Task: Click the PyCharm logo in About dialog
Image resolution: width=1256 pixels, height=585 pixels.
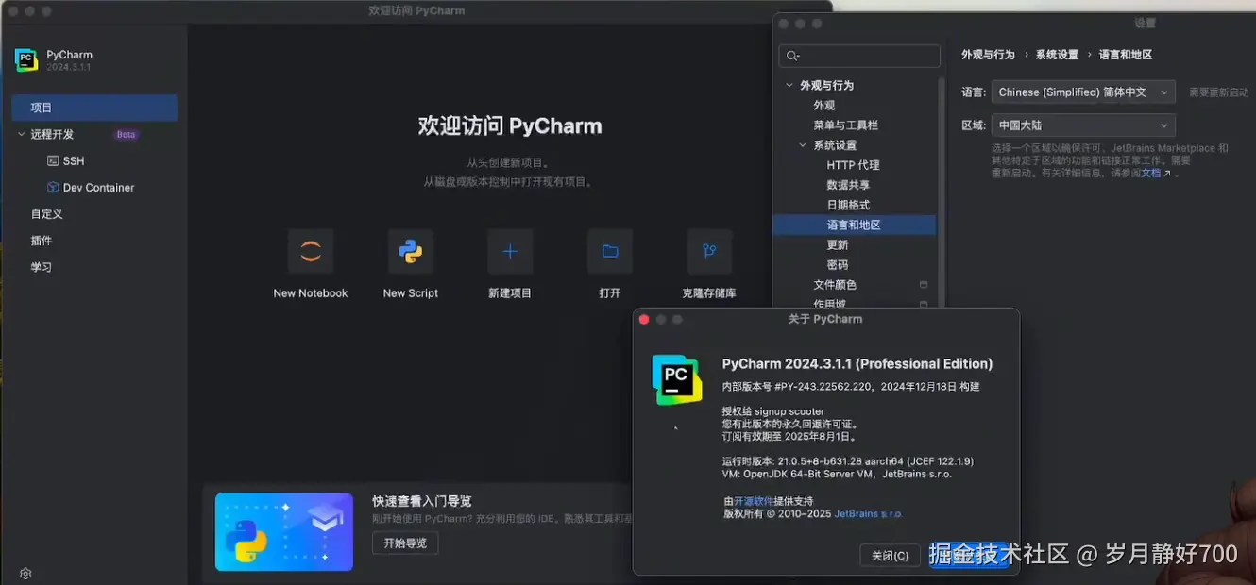Action: tap(676, 379)
